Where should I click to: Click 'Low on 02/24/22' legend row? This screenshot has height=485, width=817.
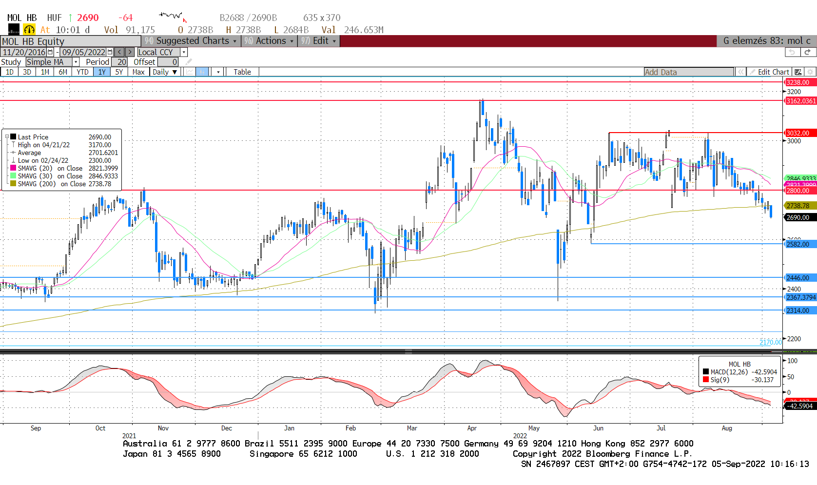[65, 160]
